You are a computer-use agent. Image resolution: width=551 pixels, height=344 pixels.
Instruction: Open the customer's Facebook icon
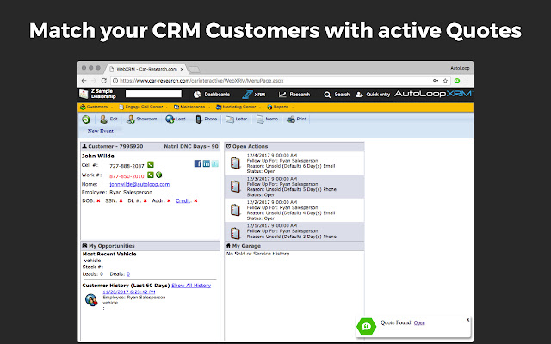click(198, 163)
